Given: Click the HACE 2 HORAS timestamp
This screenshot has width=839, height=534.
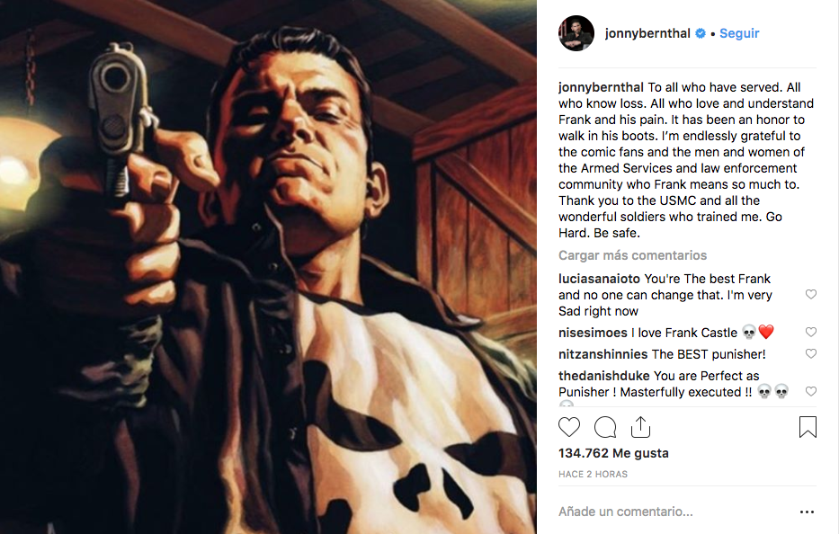Looking at the screenshot, I should click(593, 474).
